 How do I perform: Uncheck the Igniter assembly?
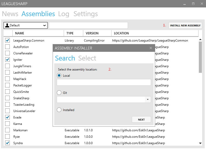click(x=7, y=59)
